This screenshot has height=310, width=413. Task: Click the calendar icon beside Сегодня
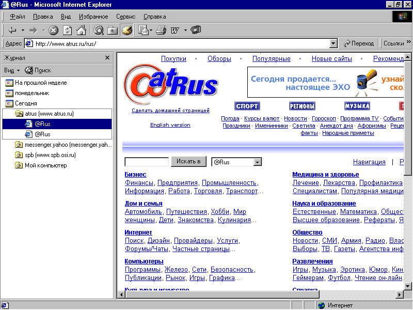coord(9,103)
